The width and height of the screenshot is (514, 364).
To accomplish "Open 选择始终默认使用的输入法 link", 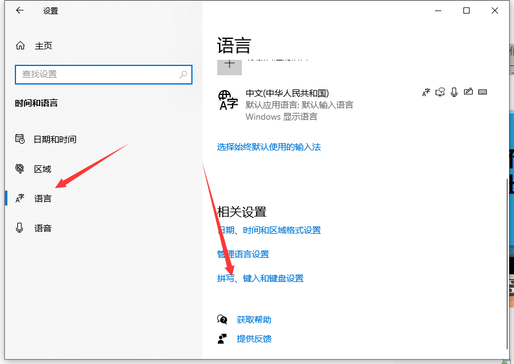I will [x=269, y=147].
